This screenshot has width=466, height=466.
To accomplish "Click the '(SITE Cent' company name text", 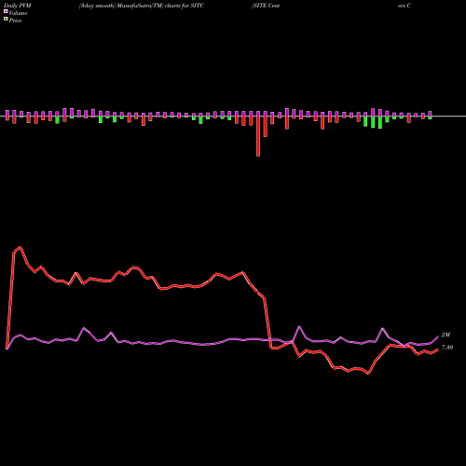I will (x=266, y=6).
